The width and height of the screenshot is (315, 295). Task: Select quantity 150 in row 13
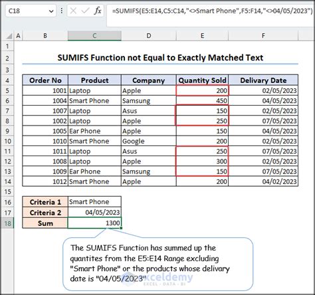pos(202,171)
